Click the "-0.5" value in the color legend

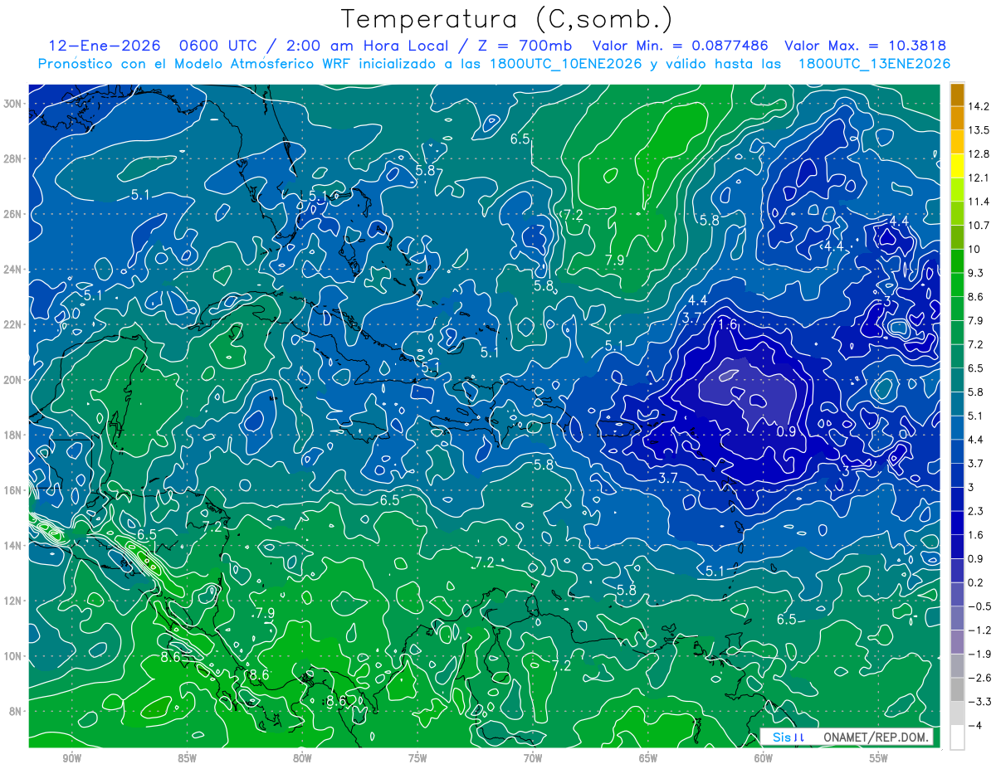coord(979,606)
